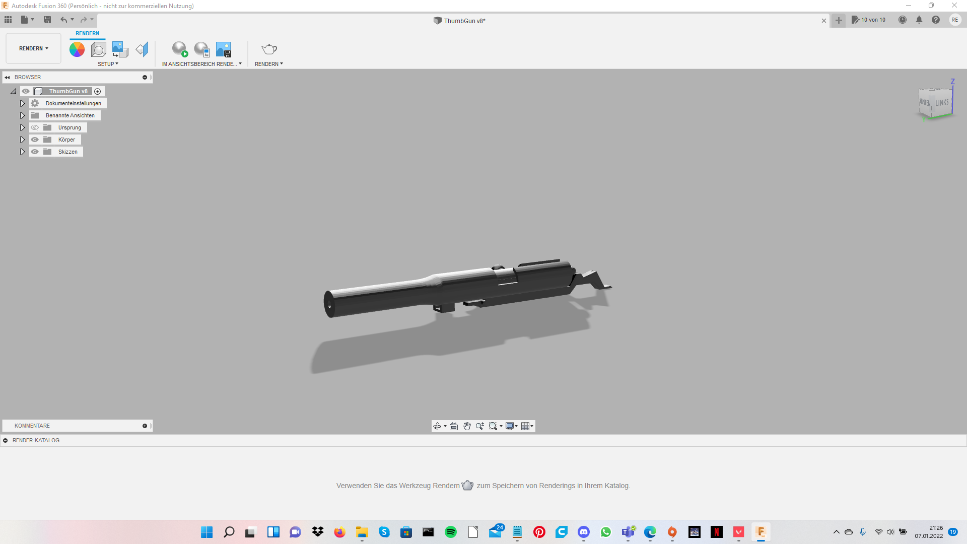This screenshot has height=544, width=967.
Task: Expand the Kommentare panel
Action: point(145,426)
